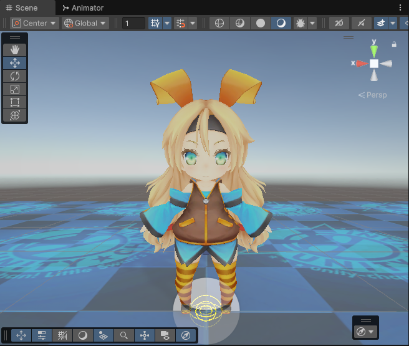Click the green Y axis cone on gizmo
The height and width of the screenshot is (346, 409).
pyautogui.click(x=373, y=51)
